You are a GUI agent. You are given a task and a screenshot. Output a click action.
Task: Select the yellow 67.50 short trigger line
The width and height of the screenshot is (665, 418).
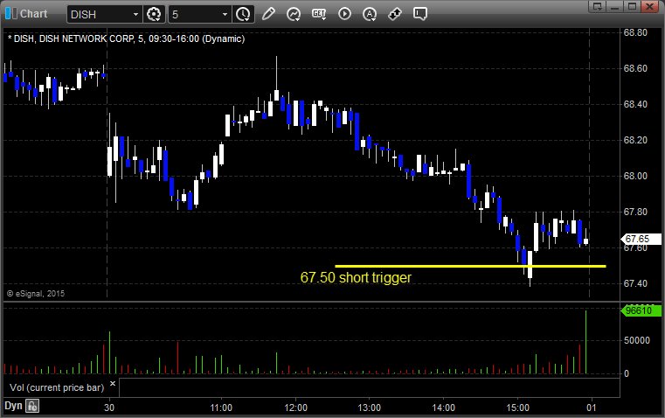(470, 266)
